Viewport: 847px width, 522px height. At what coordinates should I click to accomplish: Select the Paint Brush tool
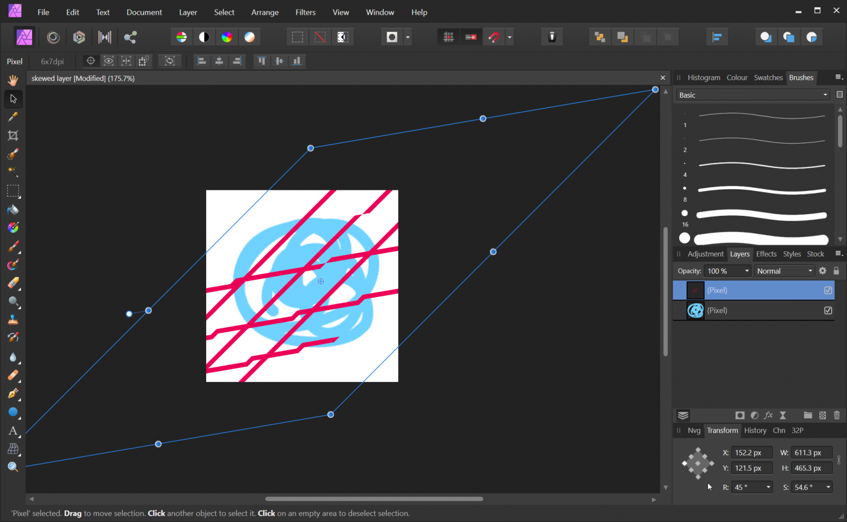[13, 246]
